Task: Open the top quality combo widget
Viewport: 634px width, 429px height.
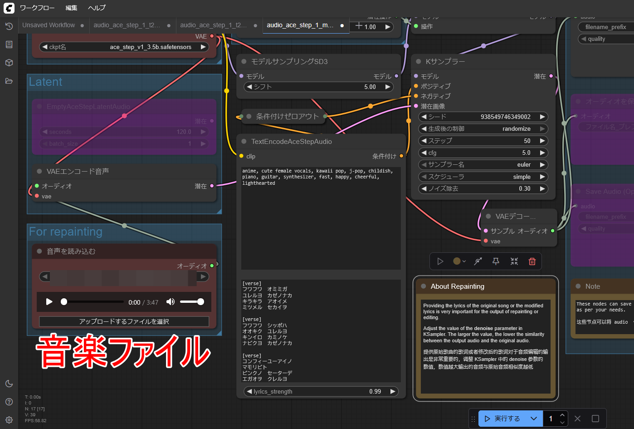Action: point(606,39)
